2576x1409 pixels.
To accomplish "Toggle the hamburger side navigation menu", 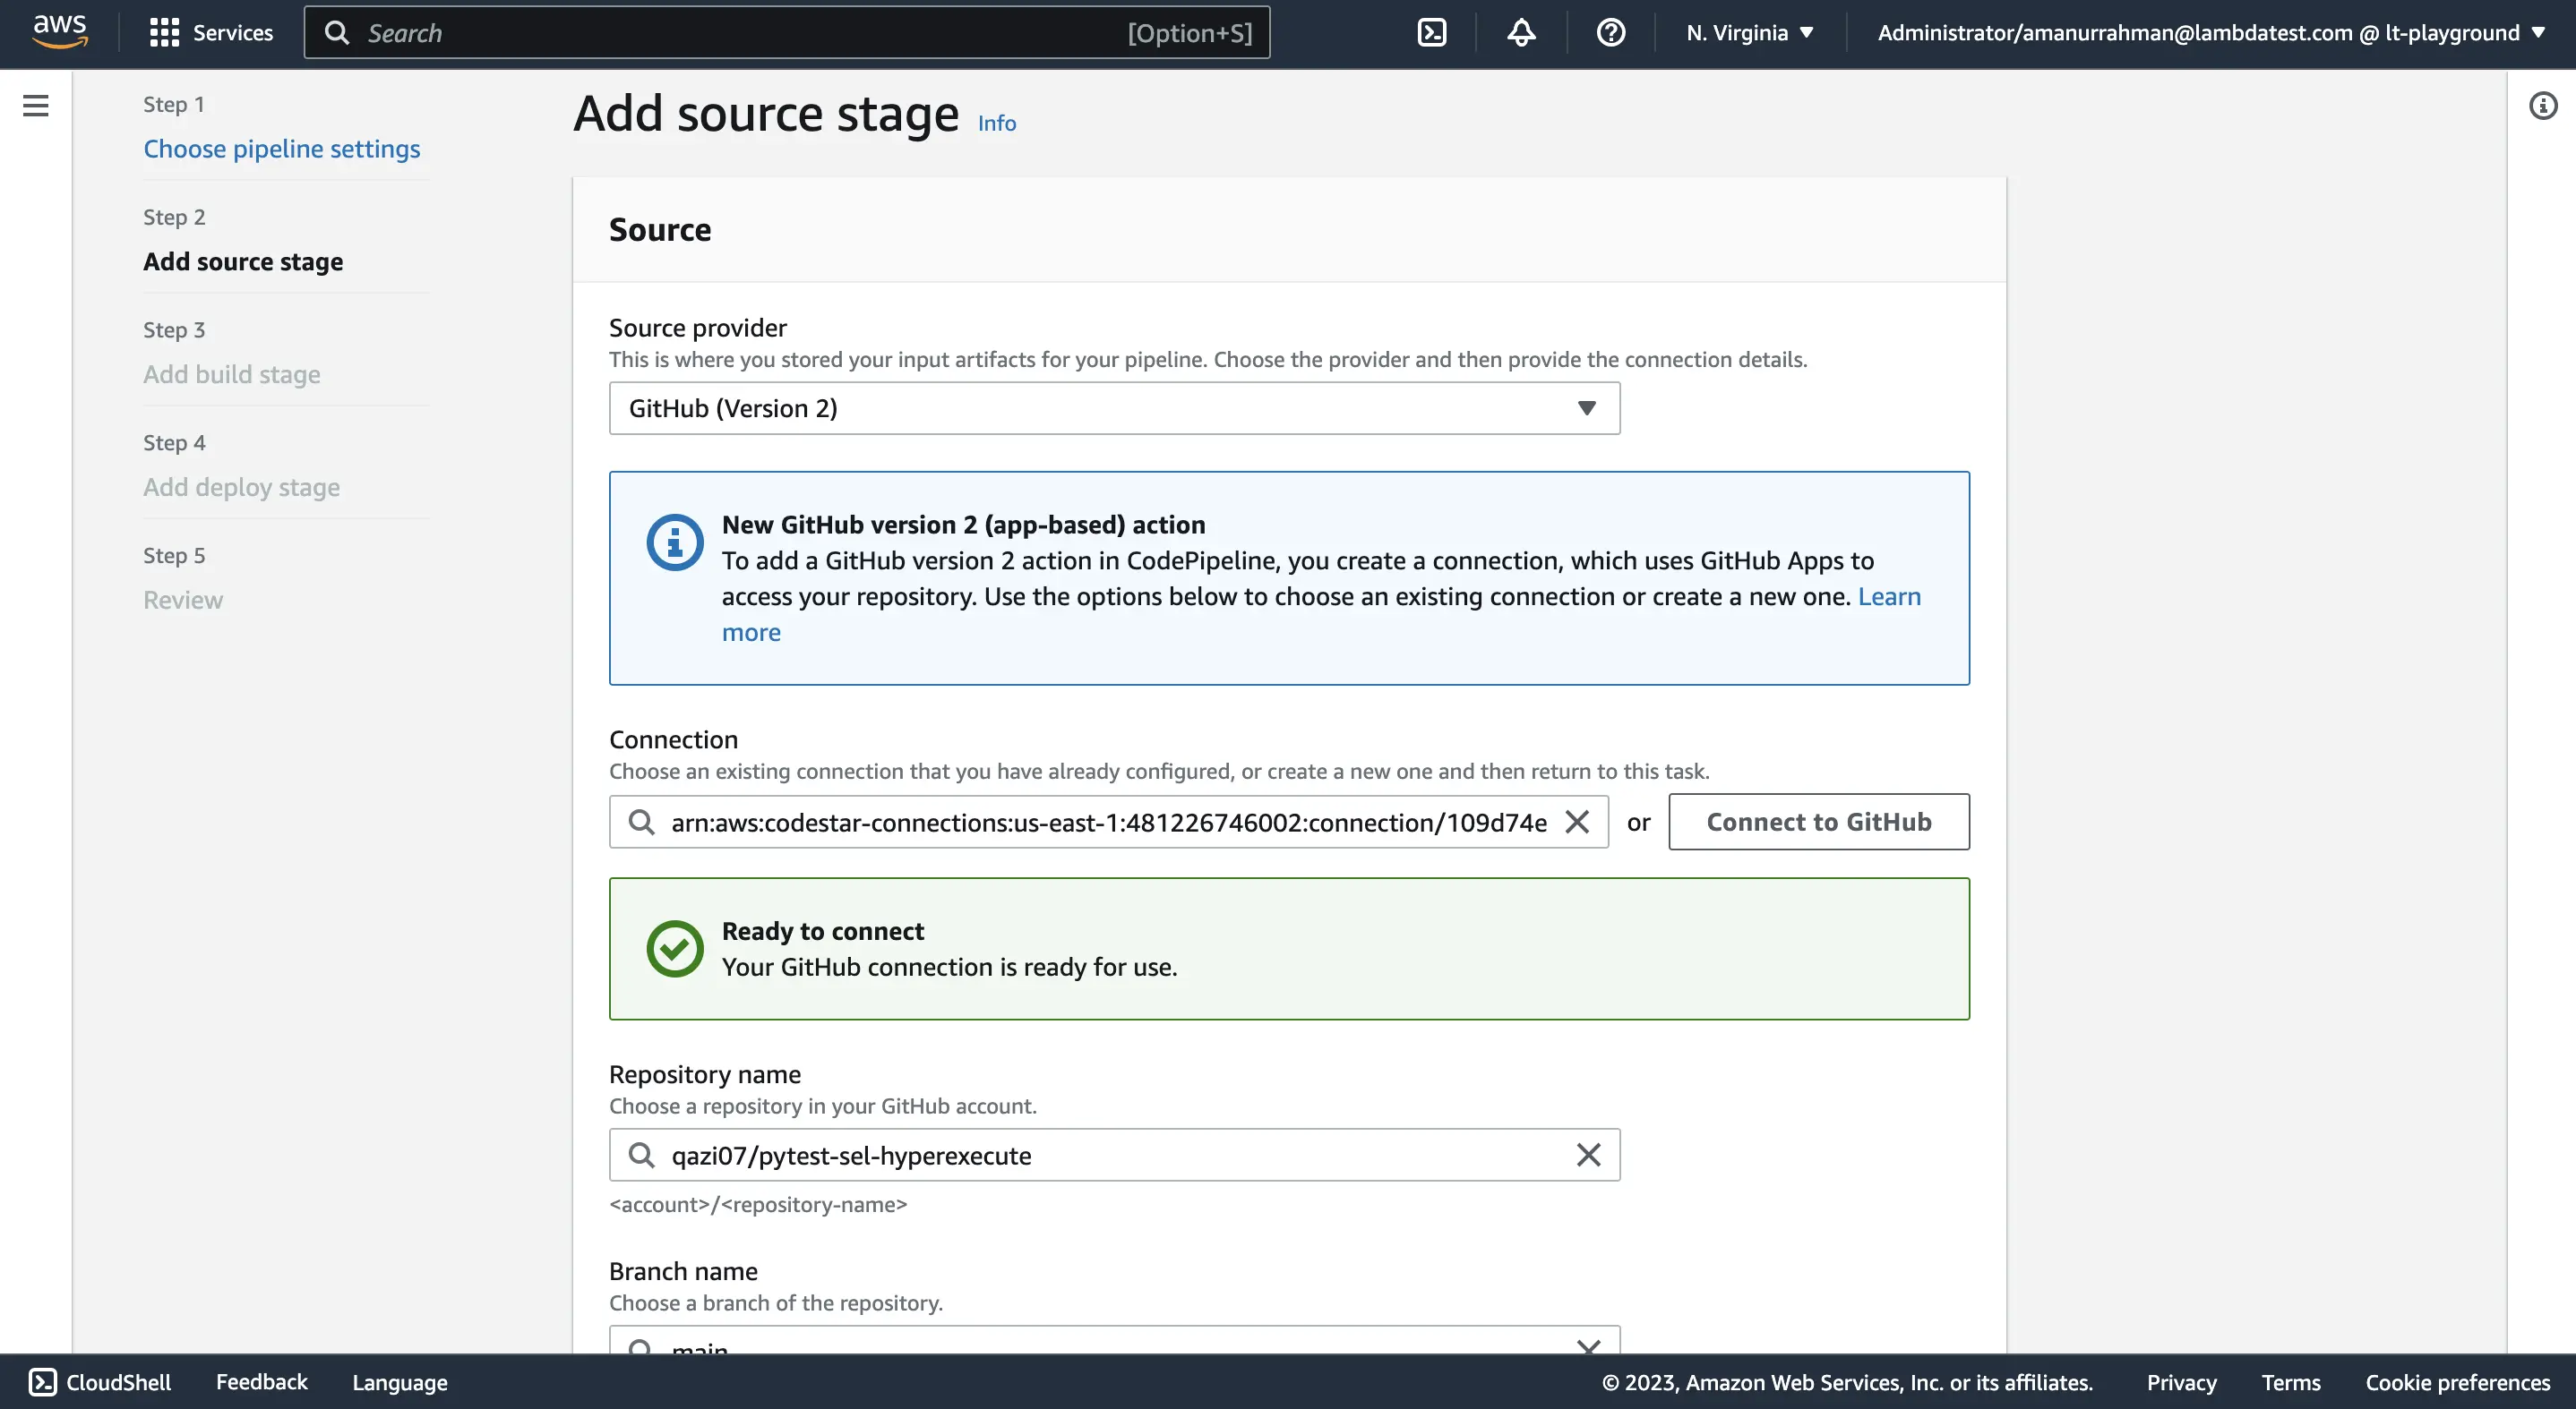I will pos(36,106).
